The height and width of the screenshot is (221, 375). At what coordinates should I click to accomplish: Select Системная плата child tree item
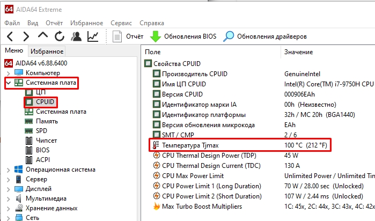pos(61,112)
